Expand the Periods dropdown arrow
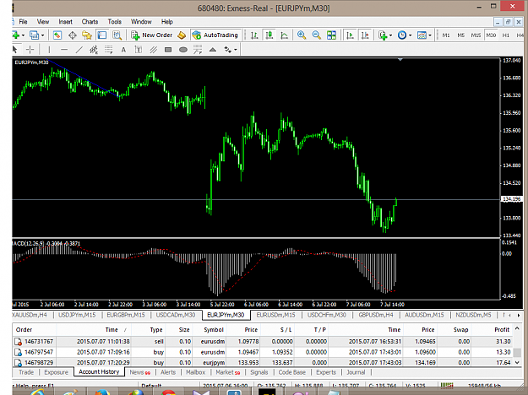 pyautogui.click(x=410, y=35)
